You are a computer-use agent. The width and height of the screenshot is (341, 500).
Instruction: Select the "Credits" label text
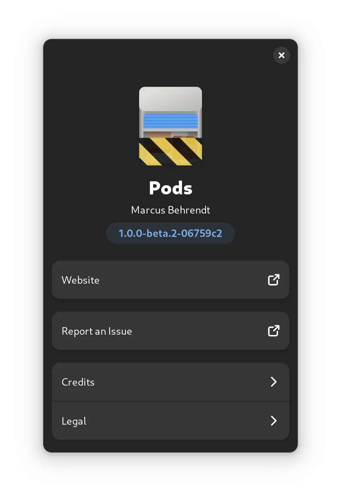78,382
